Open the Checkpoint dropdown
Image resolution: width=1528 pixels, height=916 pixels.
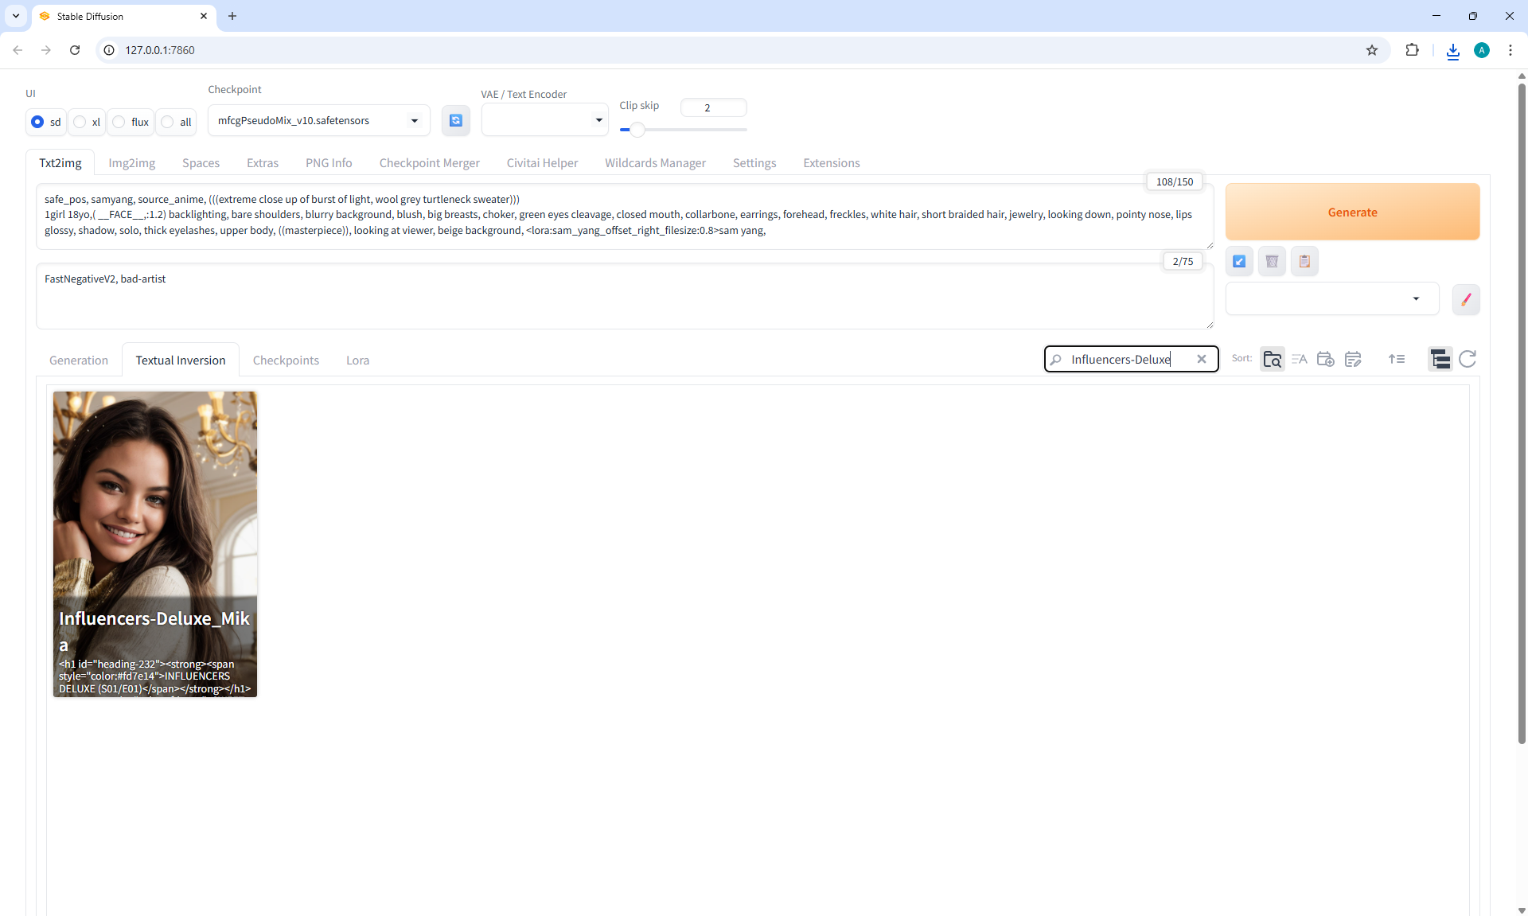click(x=318, y=121)
